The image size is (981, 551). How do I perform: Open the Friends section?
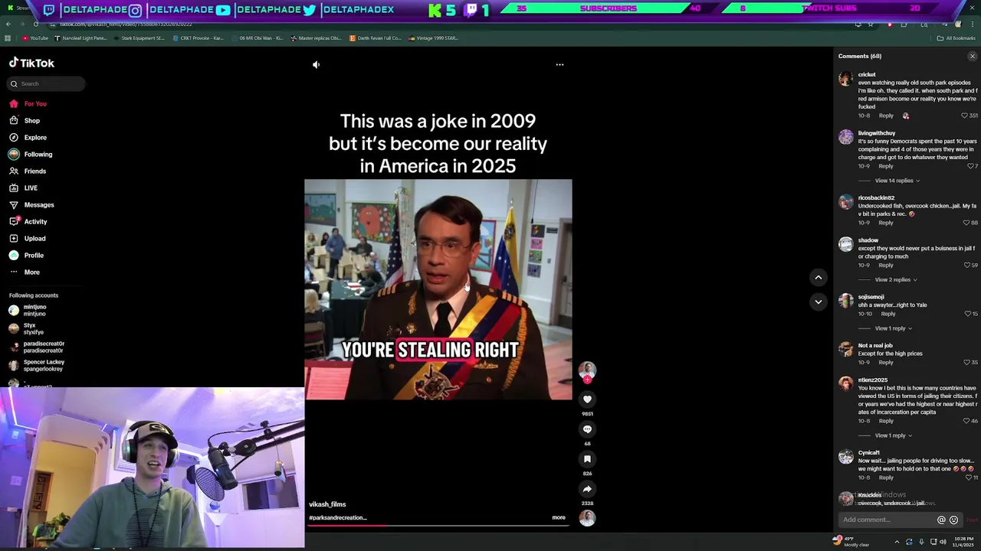point(28,171)
